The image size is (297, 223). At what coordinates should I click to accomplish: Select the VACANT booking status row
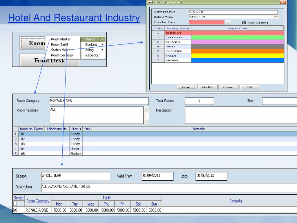click(218, 60)
